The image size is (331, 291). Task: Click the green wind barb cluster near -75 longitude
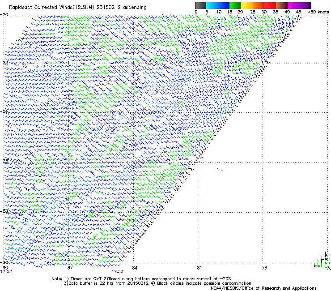pyautogui.click(x=323, y=261)
